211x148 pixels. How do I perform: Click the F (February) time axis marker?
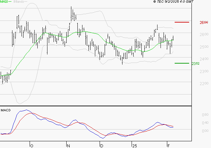168,145
